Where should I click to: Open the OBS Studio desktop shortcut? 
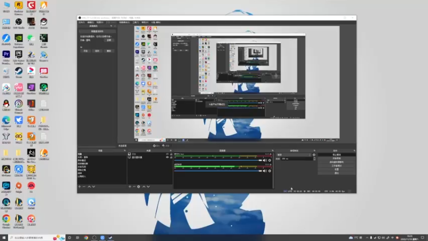[19, 24]
